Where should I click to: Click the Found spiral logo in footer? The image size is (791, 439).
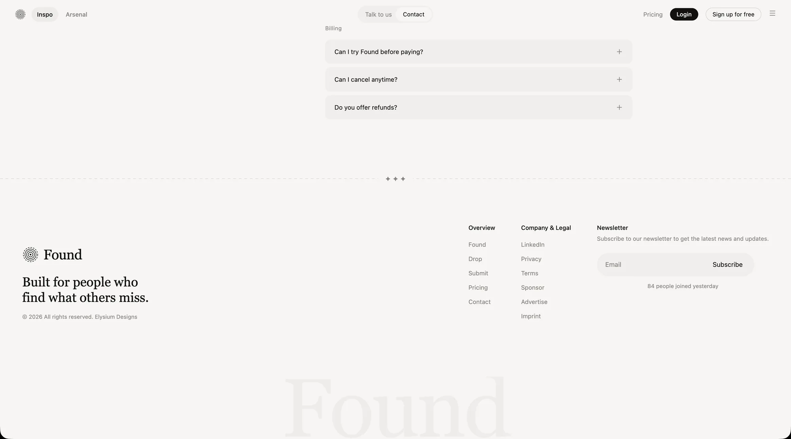pos(30,255)
